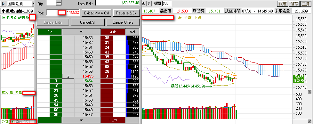313x124 pixels.
Task: Click the play arrow icon at top-left
Action: click(4, 4)
